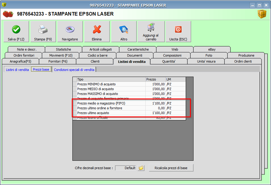Viewport: 271px width, 185px height.
Task: Click the Cifre decimali Default field
Action: click(125, 168)
